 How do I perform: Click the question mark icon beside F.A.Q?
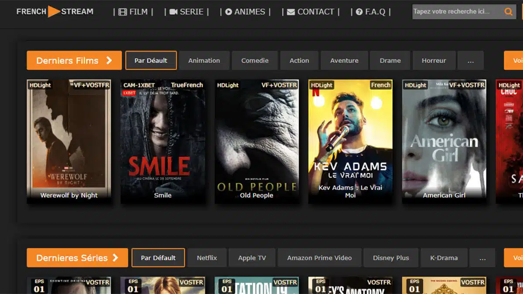[x=359, y=12]
